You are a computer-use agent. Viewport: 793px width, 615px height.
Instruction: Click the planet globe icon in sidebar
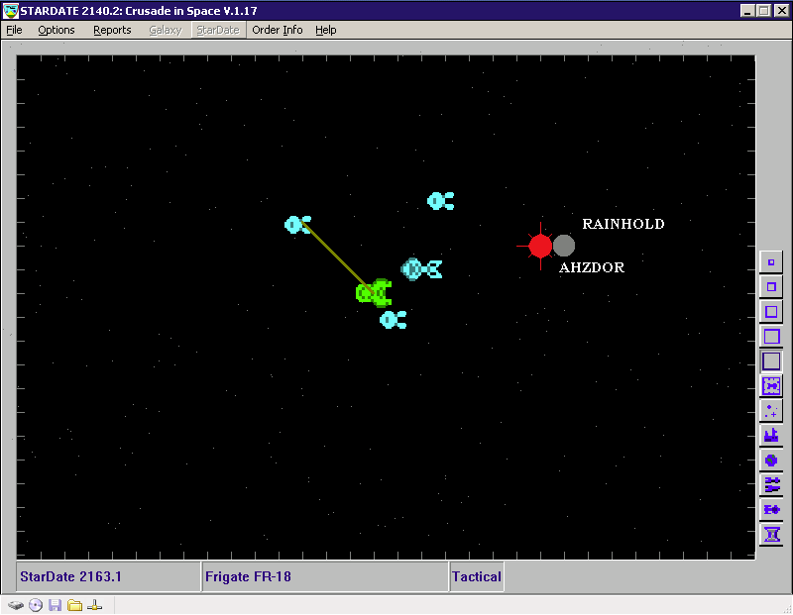[x=771, y=461]
